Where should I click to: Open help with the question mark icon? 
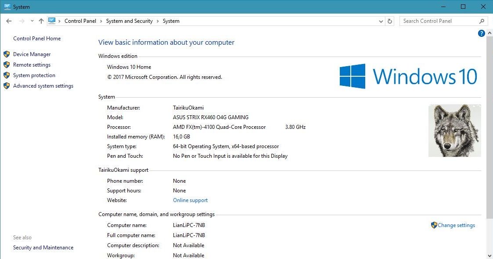click(482, 33)
